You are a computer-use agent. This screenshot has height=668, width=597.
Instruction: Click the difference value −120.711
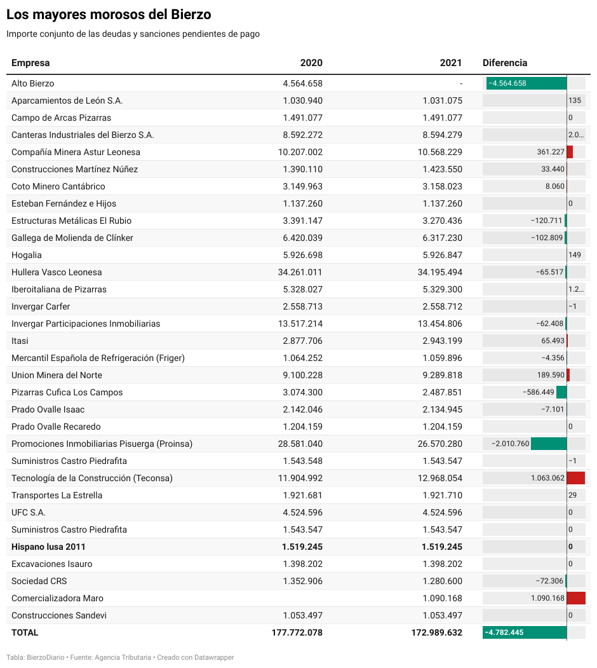547,221
